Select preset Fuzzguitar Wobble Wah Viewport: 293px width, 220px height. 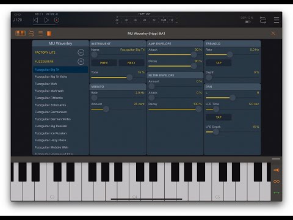(60, 147)
